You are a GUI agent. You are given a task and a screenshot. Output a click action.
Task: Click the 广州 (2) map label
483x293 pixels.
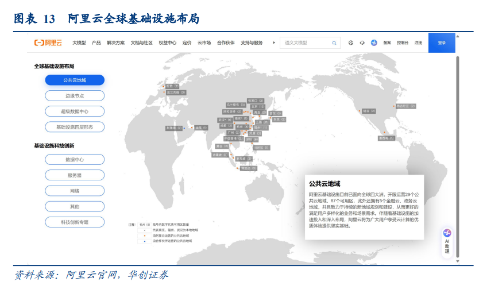tap(233, 133)
